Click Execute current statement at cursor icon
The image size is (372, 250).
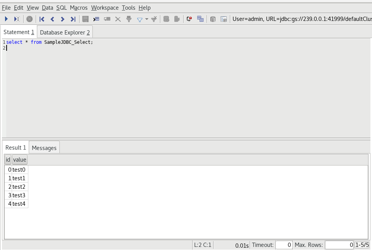tap(17, 19)
